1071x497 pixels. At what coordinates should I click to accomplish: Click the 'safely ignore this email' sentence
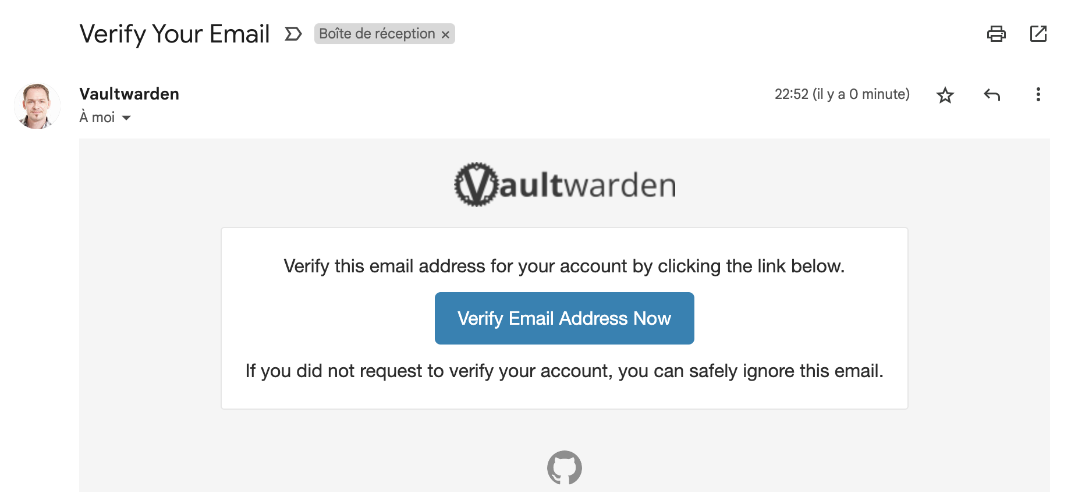[564, 371]
